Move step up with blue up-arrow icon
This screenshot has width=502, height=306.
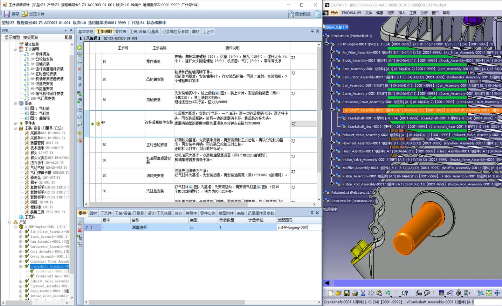click(80, 78)
